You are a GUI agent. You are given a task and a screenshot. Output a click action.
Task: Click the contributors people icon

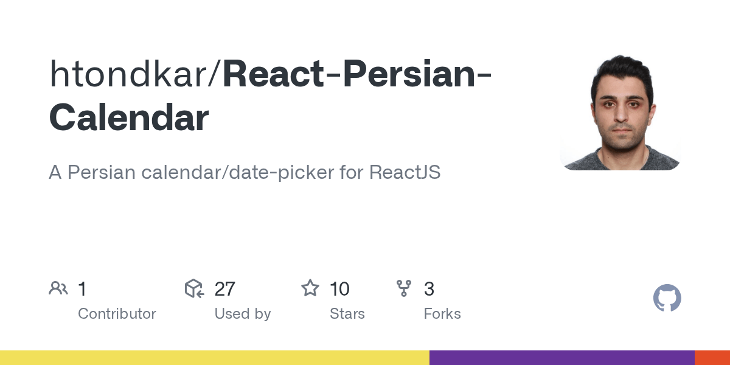pos(58,288)
